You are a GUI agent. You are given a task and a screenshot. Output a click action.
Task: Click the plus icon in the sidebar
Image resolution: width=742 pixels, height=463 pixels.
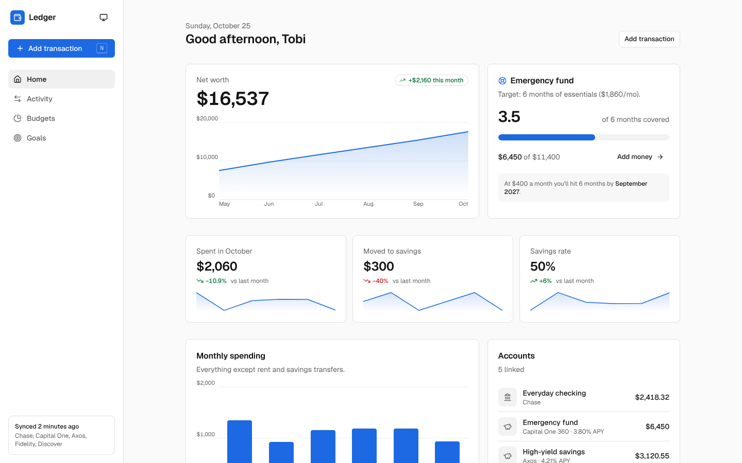click(x=20, y=48)
